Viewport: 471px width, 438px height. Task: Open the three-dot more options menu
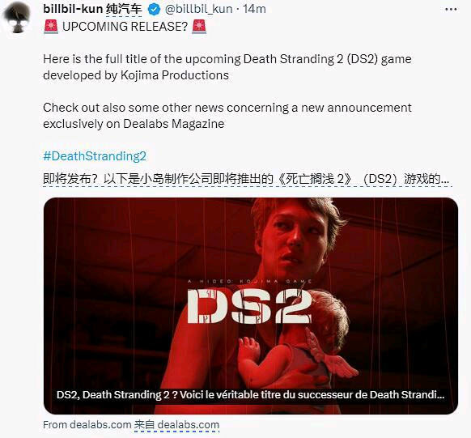[451, 10]
